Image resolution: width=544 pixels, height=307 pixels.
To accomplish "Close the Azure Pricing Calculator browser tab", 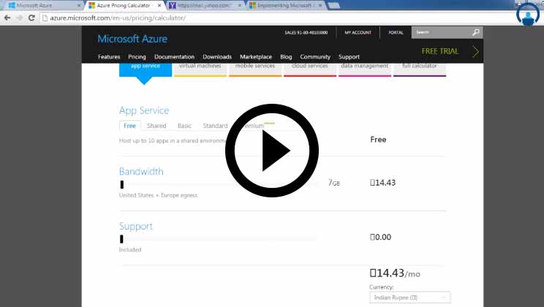I will 159,5.
